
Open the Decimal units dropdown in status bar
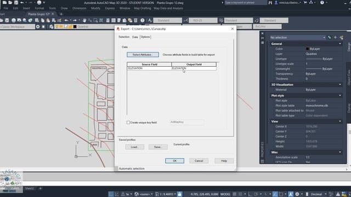[x=325, y=194]
